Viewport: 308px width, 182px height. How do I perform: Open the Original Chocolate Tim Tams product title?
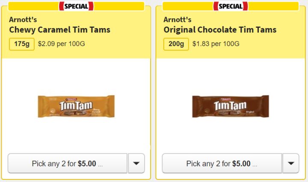(220, 30)
